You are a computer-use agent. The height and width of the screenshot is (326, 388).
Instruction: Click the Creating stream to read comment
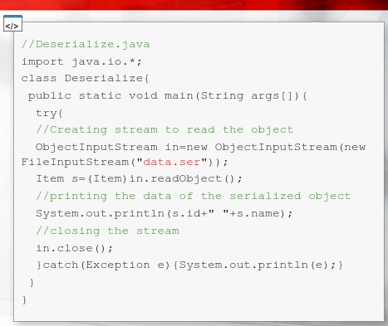coord(165,129)
